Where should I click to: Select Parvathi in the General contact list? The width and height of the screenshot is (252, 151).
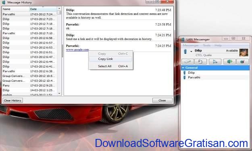click(x=194, y=77)
